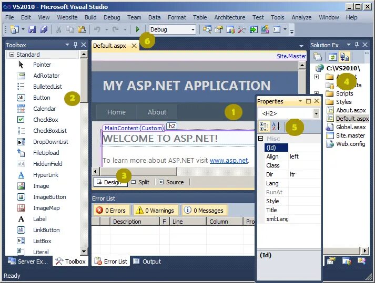Select the Button control in Toolbox
The image size is (375, 283).
pyautogui.click(x=42, y=98)
